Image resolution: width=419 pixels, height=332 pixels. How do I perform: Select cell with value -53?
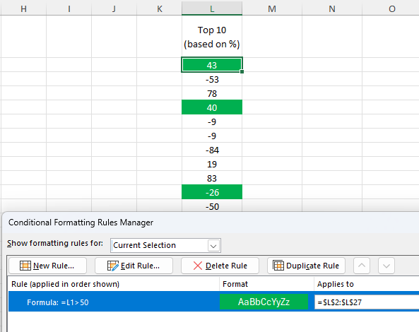click(212, 79)
